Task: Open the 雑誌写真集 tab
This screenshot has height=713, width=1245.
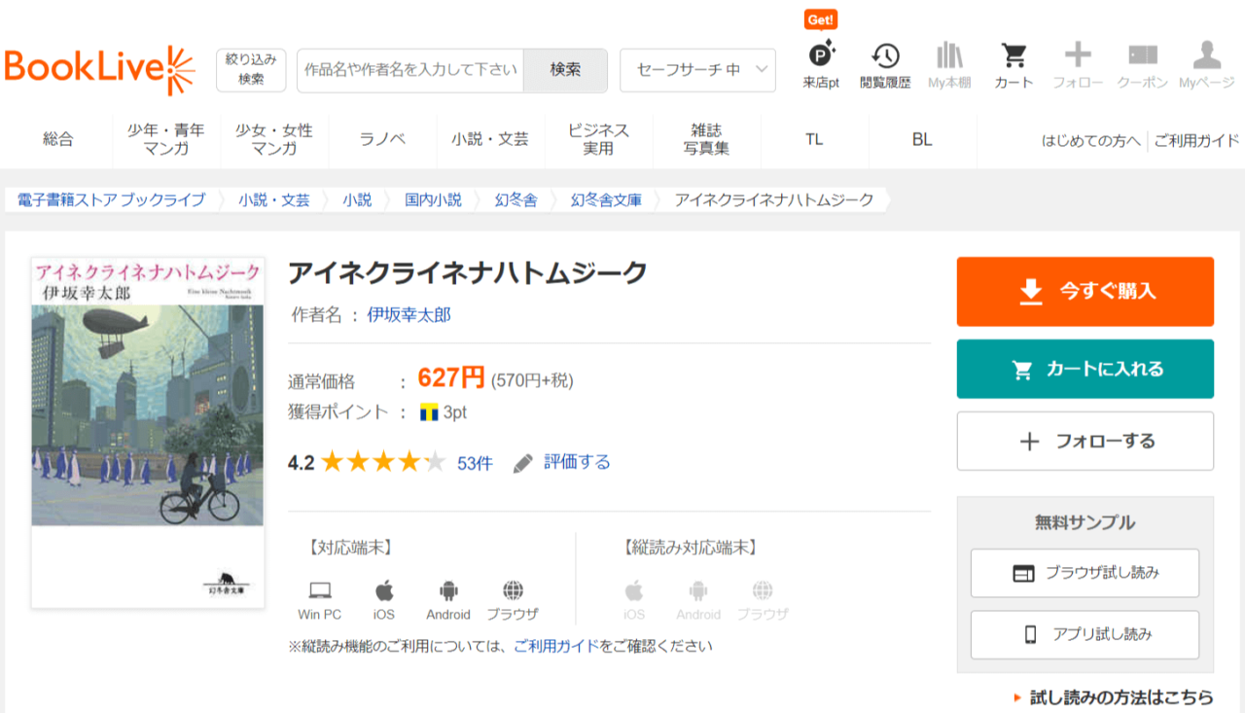Action: (x=706, y=139)
